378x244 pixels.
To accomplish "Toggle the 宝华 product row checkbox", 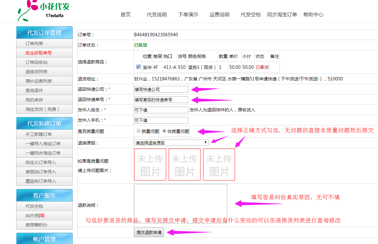I will (138, 67).
